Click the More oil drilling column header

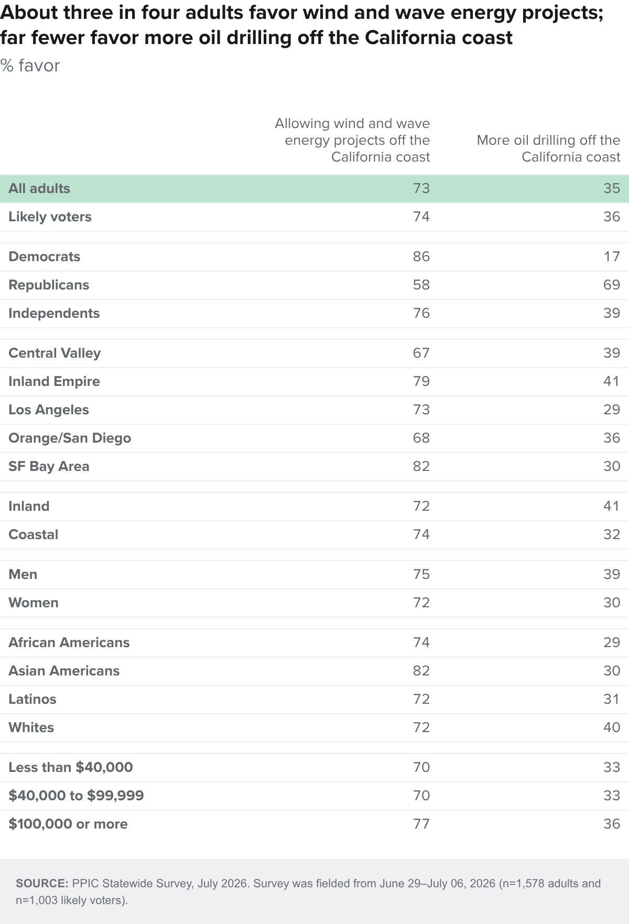tap(548, 148)
